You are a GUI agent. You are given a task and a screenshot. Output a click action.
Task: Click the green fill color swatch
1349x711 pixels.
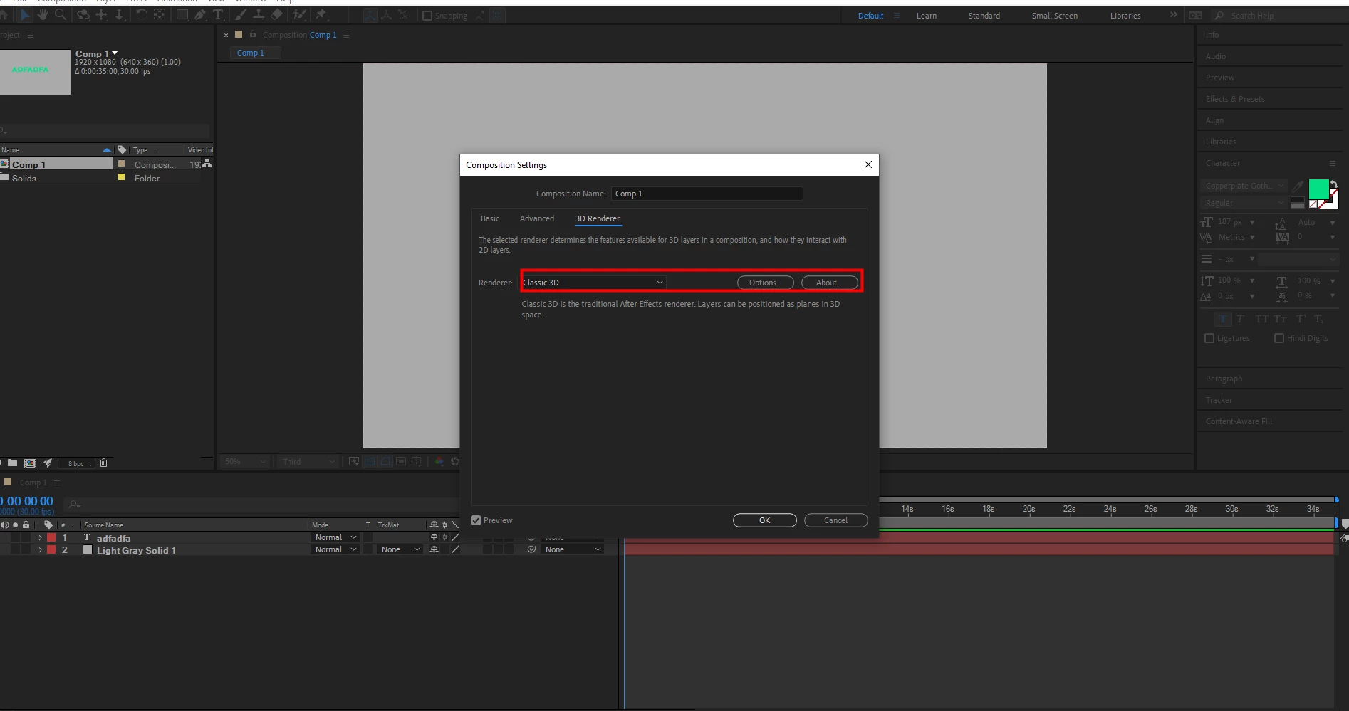(x=1318, y=189)
